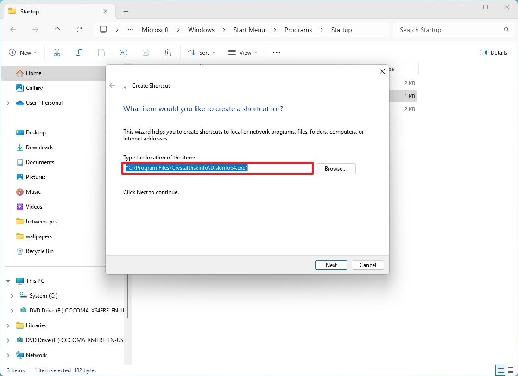Click the Refresh icon in the address bar
Viewport: 518px width, 376px height.
tap(79, 29)
